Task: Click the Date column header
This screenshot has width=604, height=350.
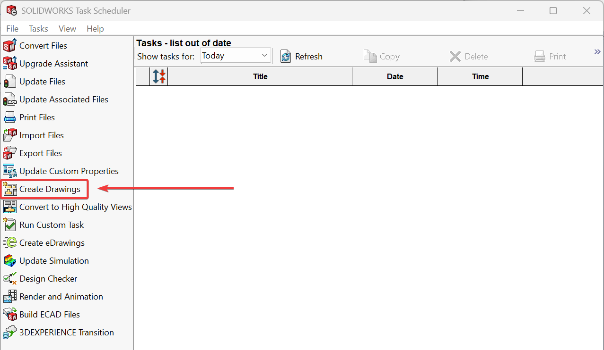Action: (x=395, y=76)
